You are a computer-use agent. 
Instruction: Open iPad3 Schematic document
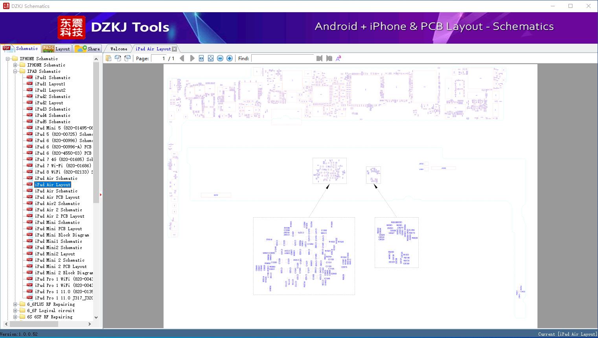pos(52,109)
